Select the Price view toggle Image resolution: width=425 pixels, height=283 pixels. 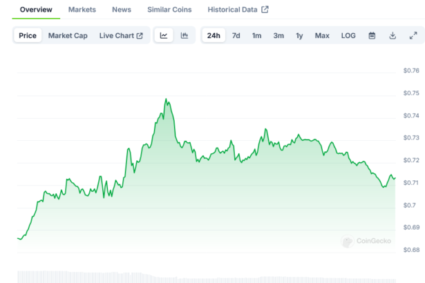(x=28, y=35)
